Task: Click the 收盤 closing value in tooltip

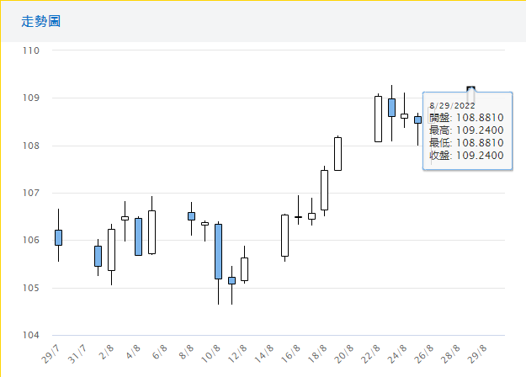Action: tap(466, 155)
